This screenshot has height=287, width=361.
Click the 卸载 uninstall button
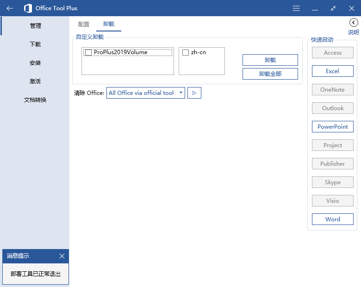point(270,60)
